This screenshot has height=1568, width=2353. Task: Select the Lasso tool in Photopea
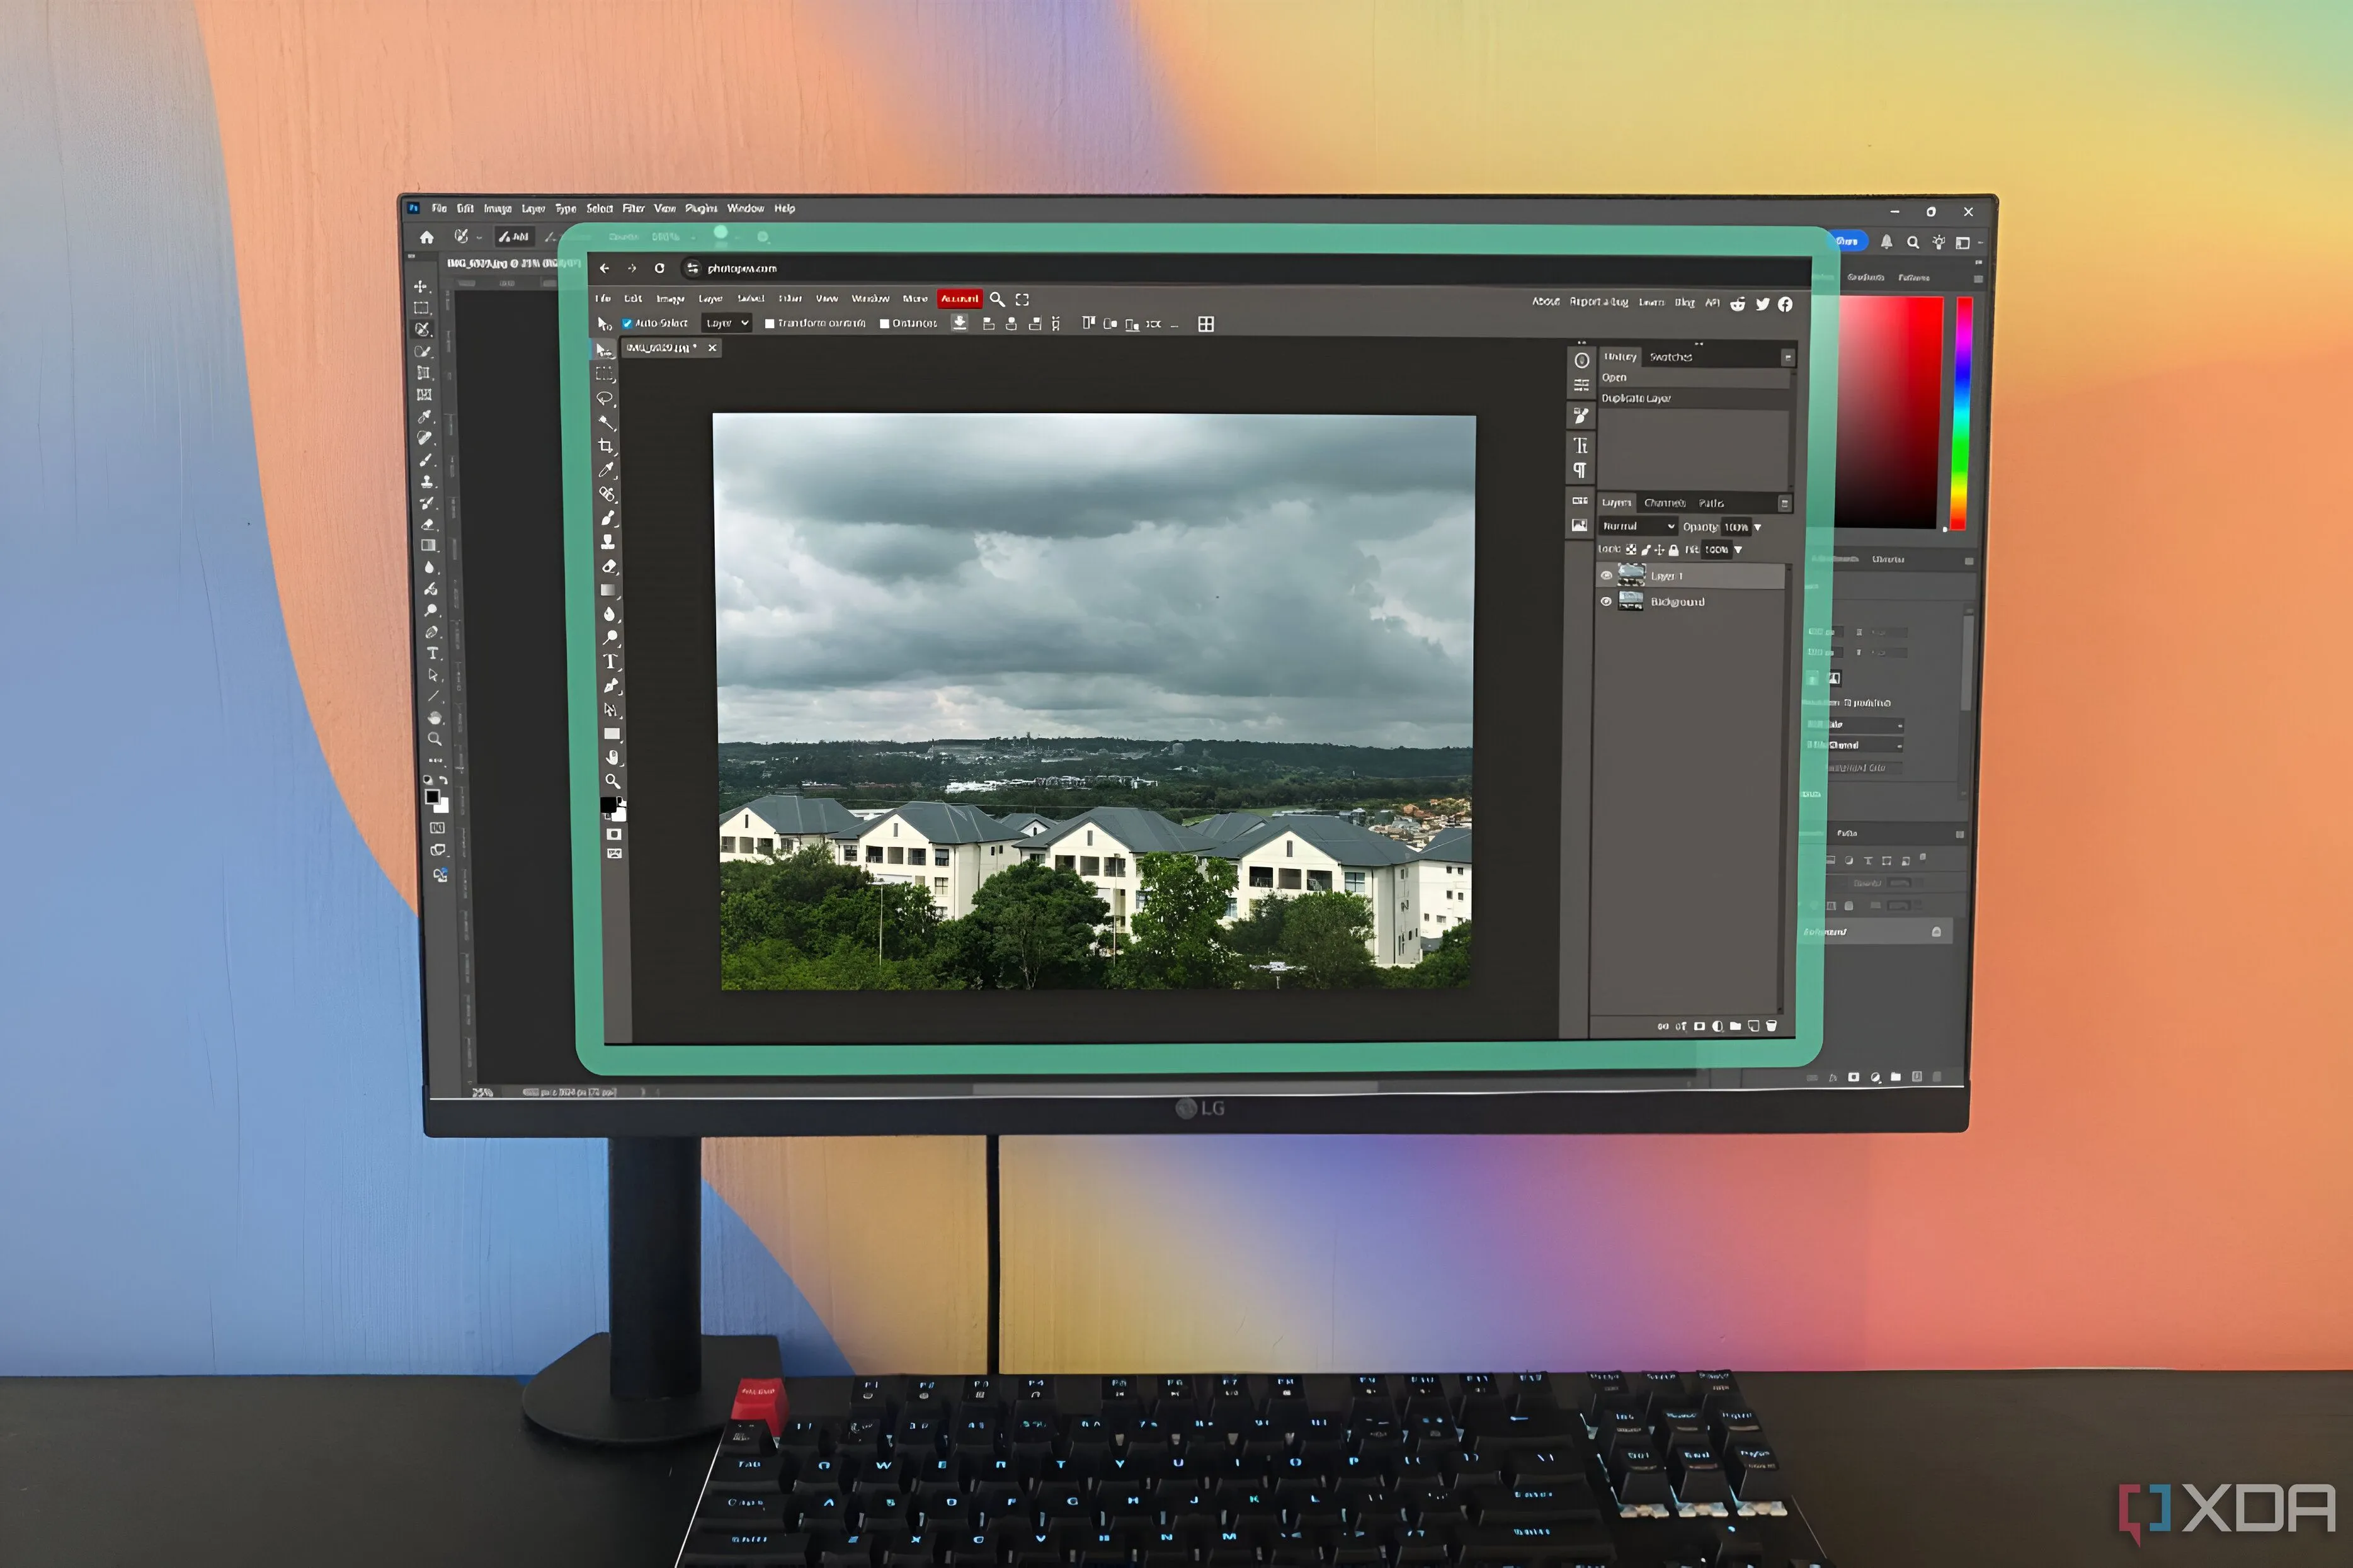click(606, 398)
